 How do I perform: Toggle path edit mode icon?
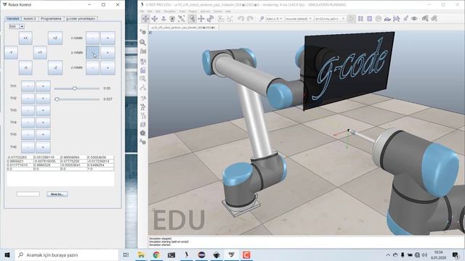143,88
